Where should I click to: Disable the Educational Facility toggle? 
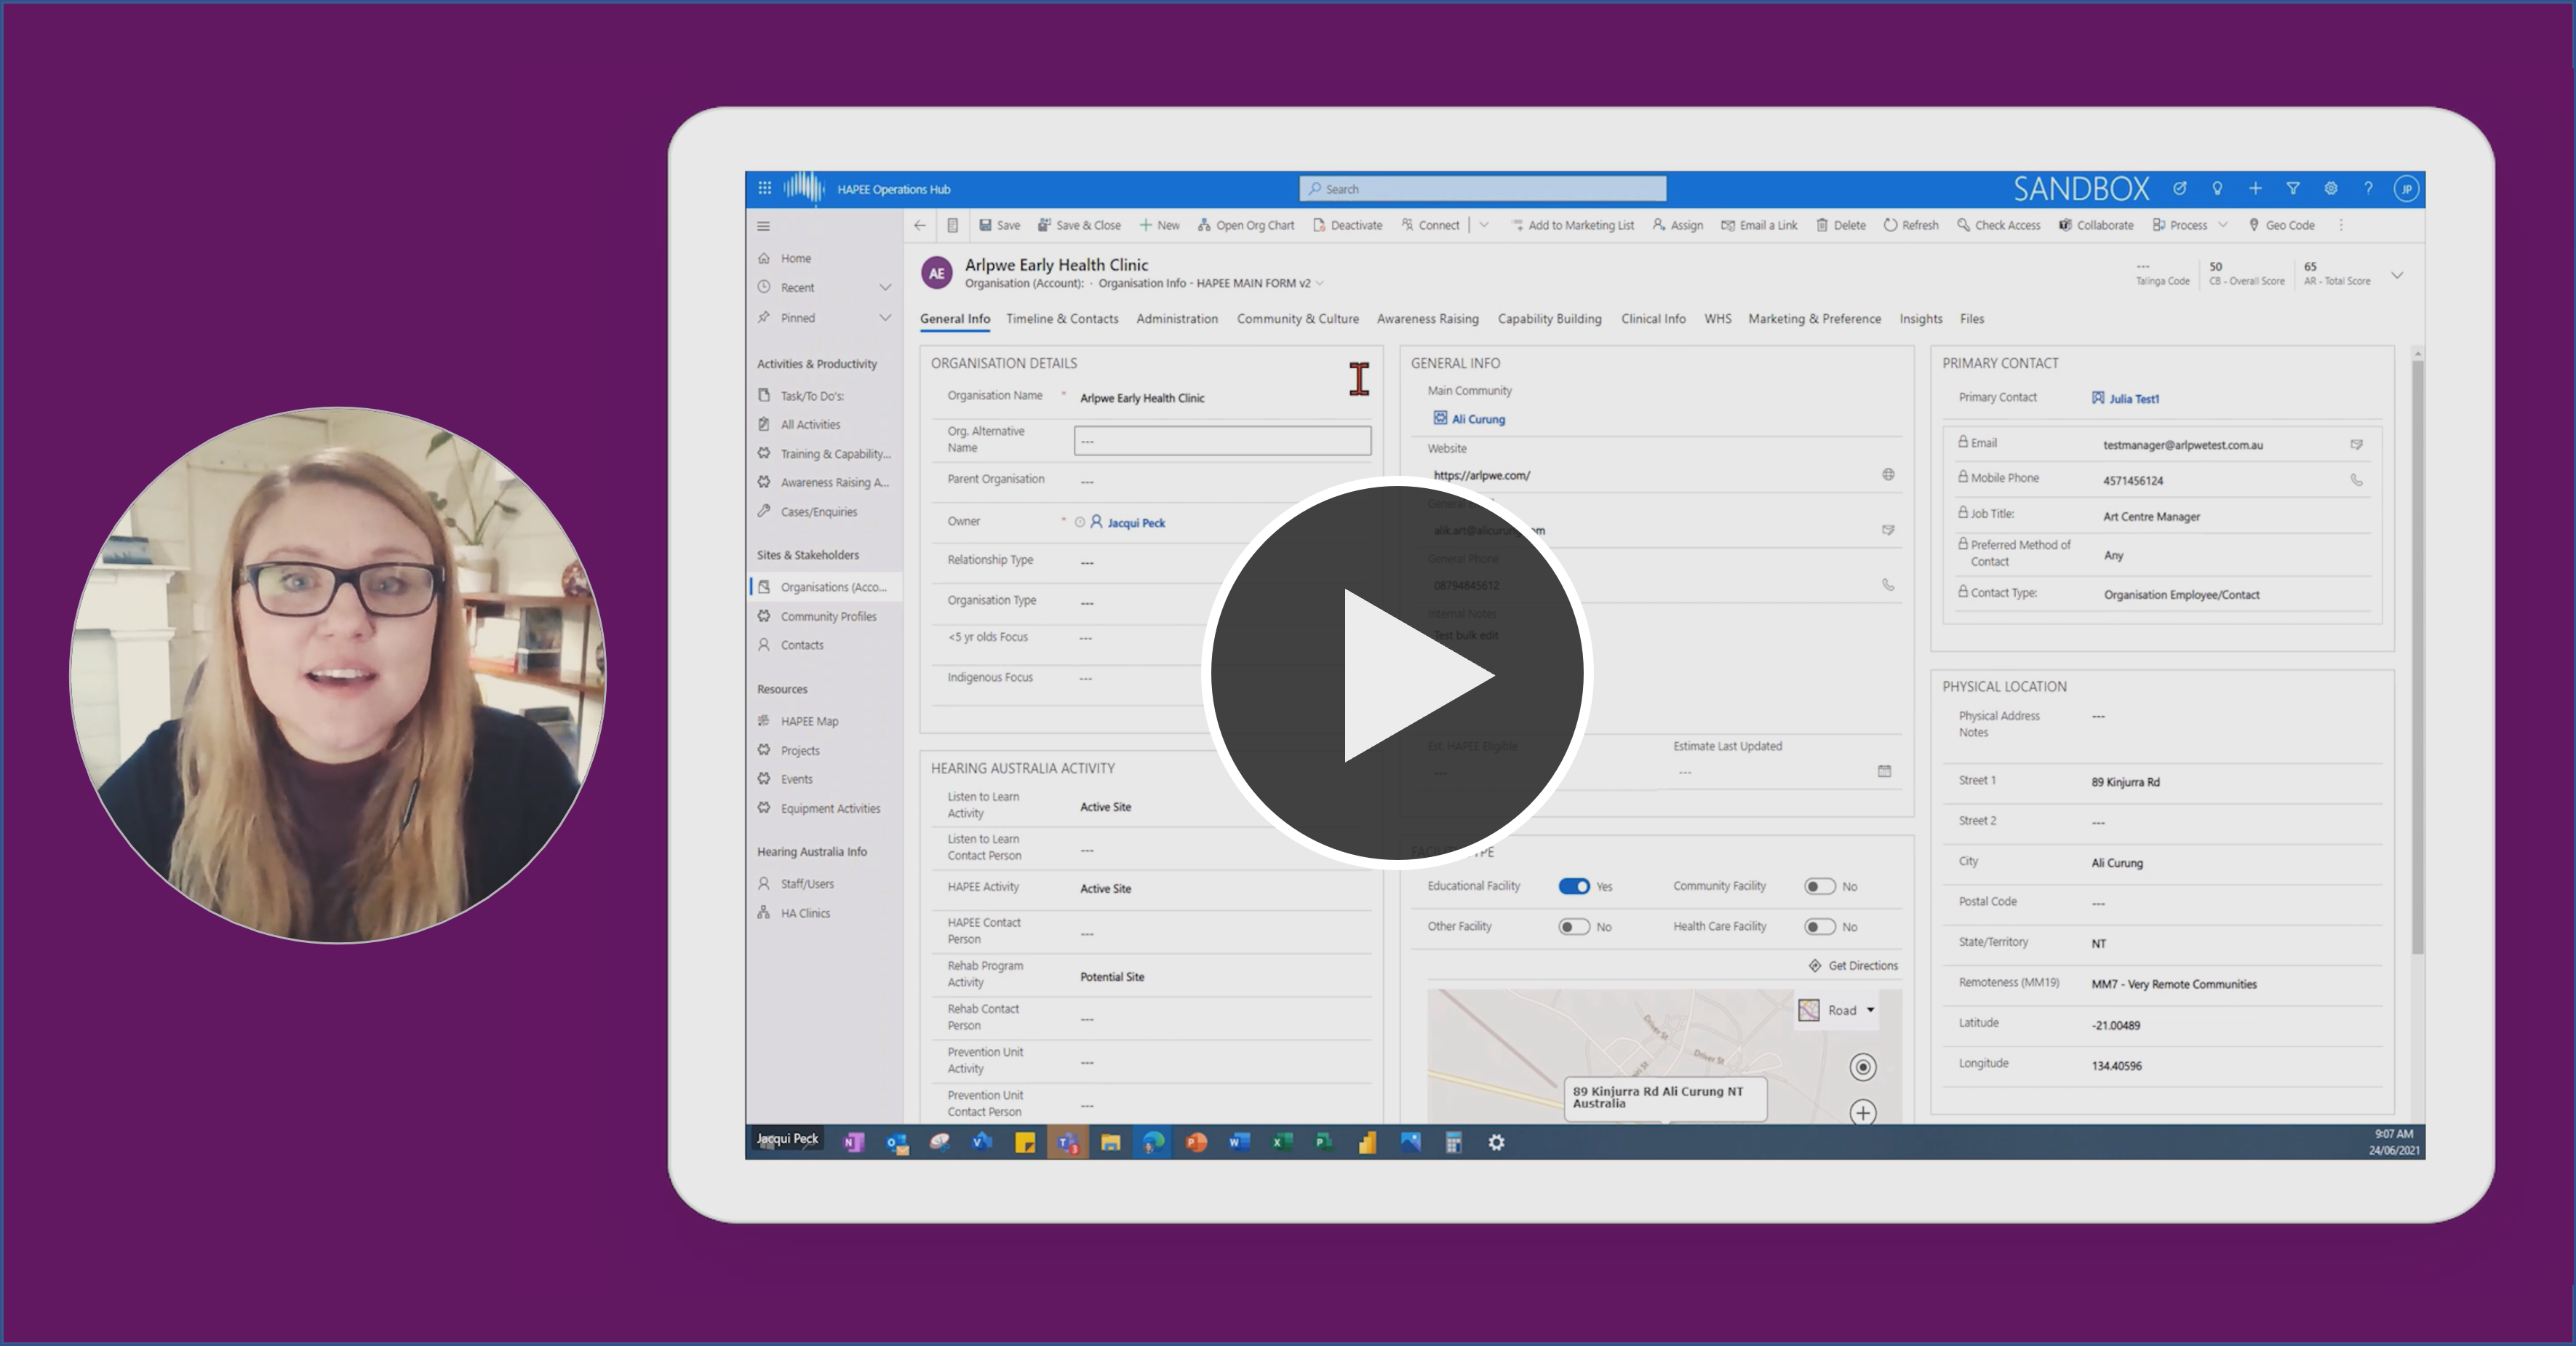tap(1574, 886)
